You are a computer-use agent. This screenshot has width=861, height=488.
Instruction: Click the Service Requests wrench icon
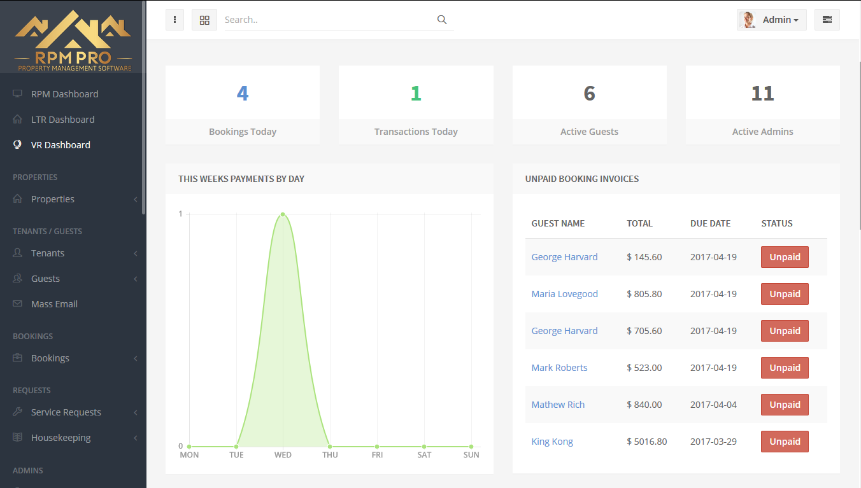(18, 412)
